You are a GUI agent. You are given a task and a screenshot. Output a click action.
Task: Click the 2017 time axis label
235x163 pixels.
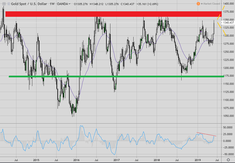[x=116, y=160]
